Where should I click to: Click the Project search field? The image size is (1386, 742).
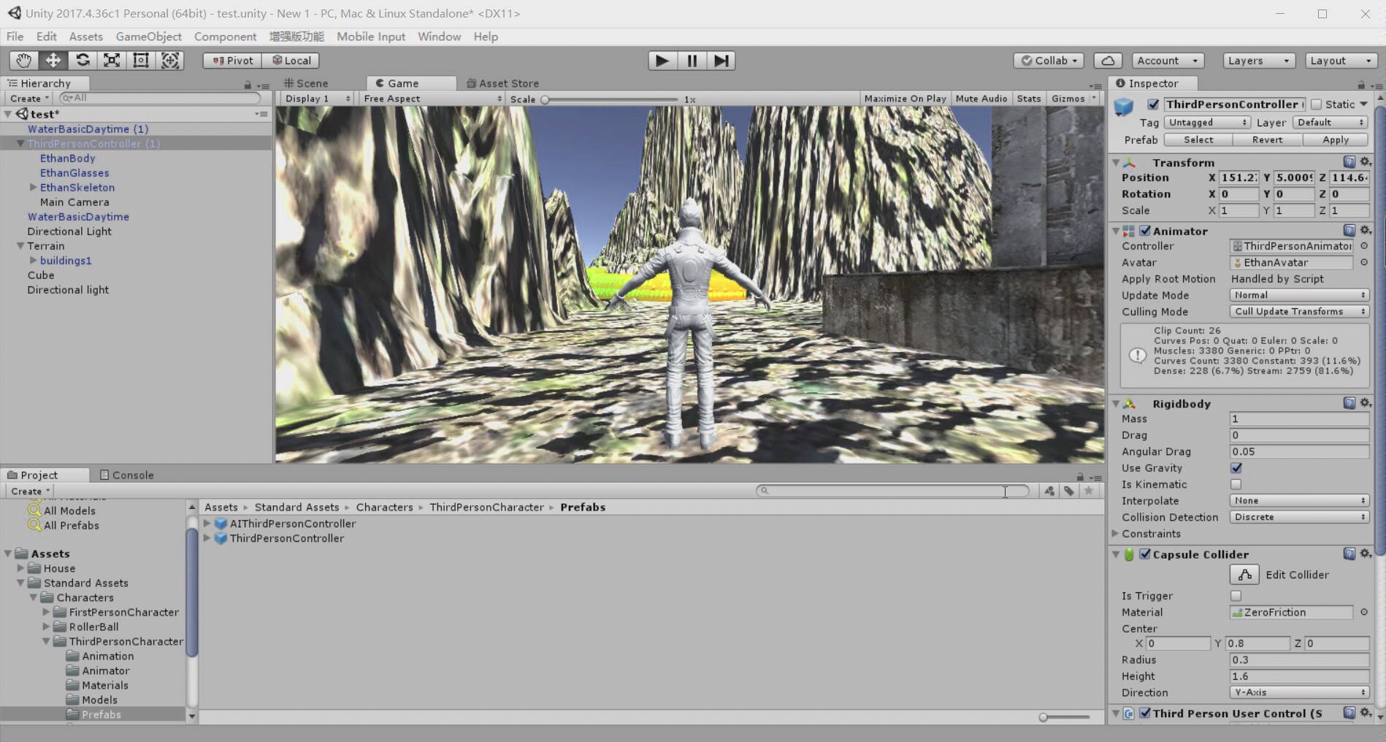point(891,490)
